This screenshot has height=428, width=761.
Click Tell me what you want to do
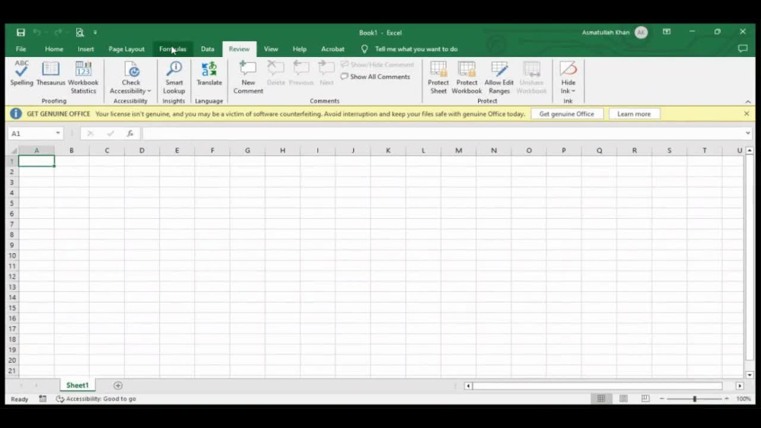click(x=416, y=49)
